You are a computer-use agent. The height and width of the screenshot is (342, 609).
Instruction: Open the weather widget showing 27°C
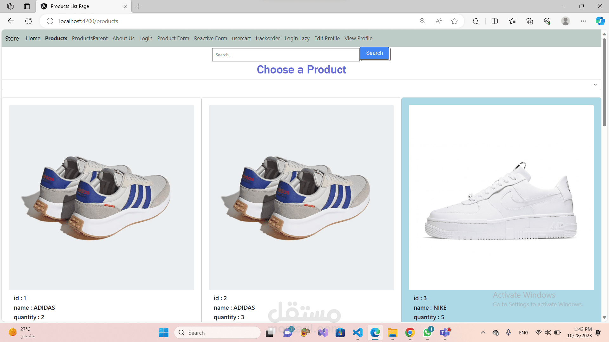22,333
